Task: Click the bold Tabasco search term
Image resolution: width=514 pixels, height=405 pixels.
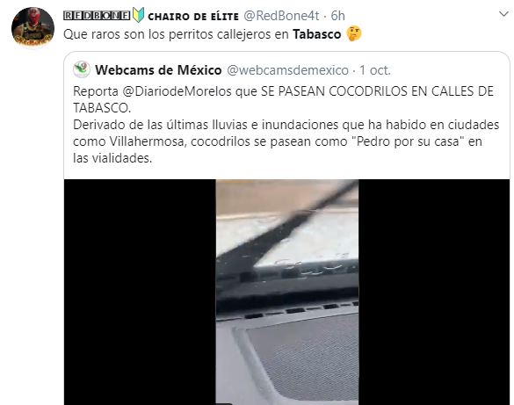Action: tap(316, 34)
